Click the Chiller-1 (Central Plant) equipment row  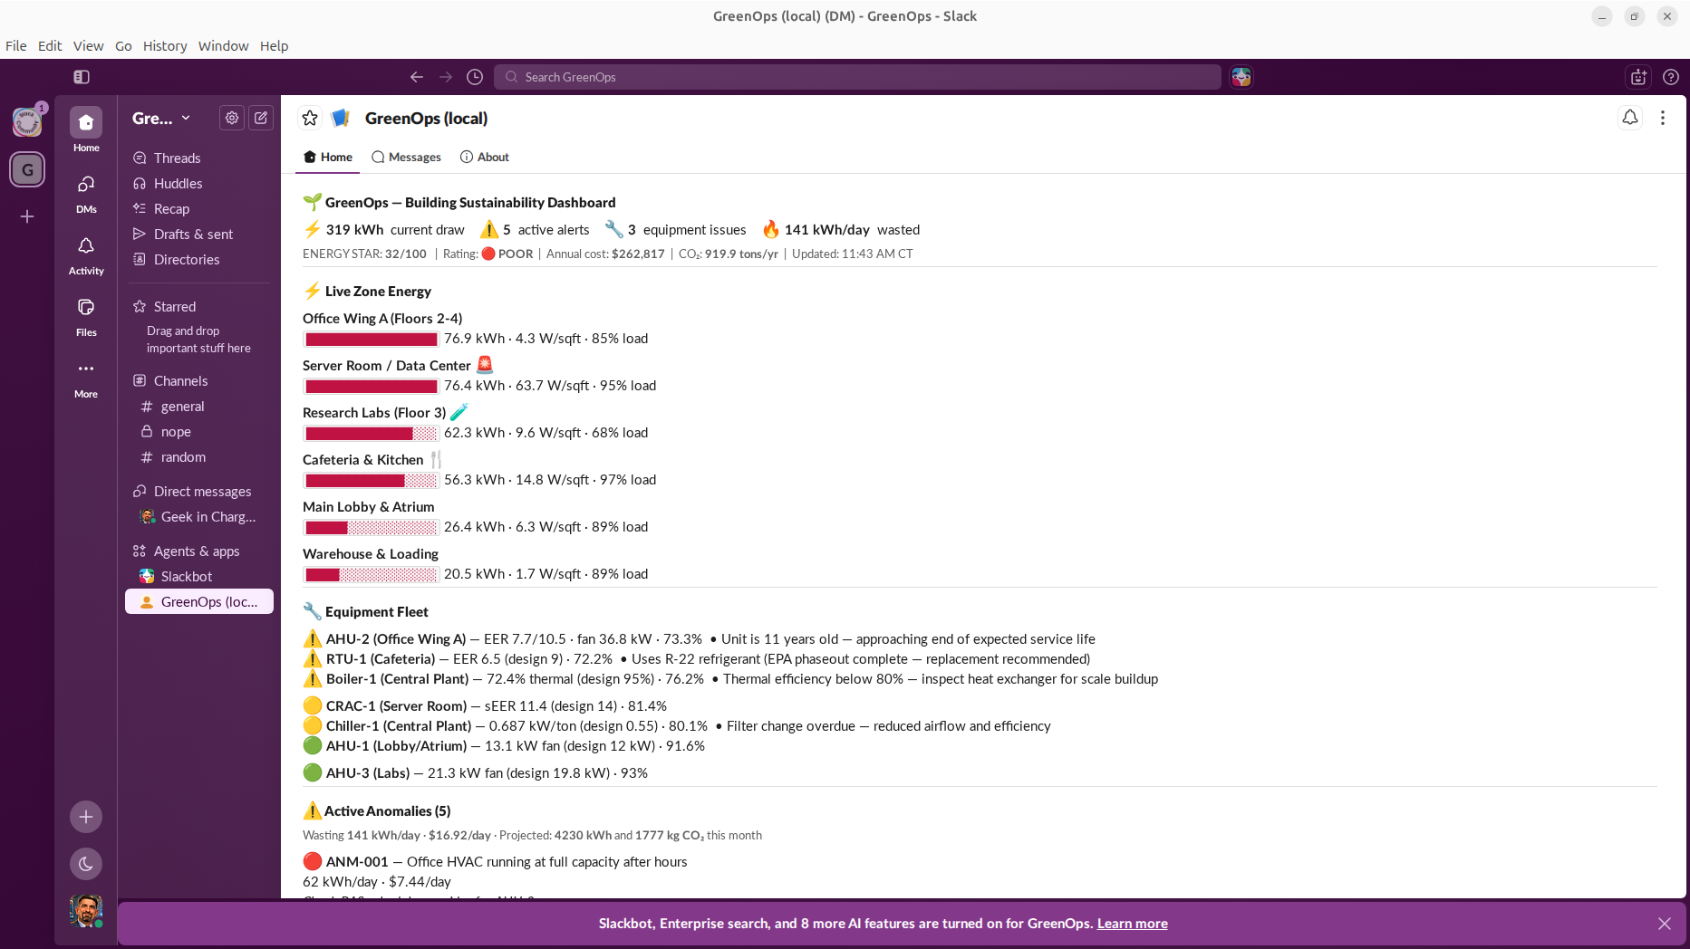[677, 726]
